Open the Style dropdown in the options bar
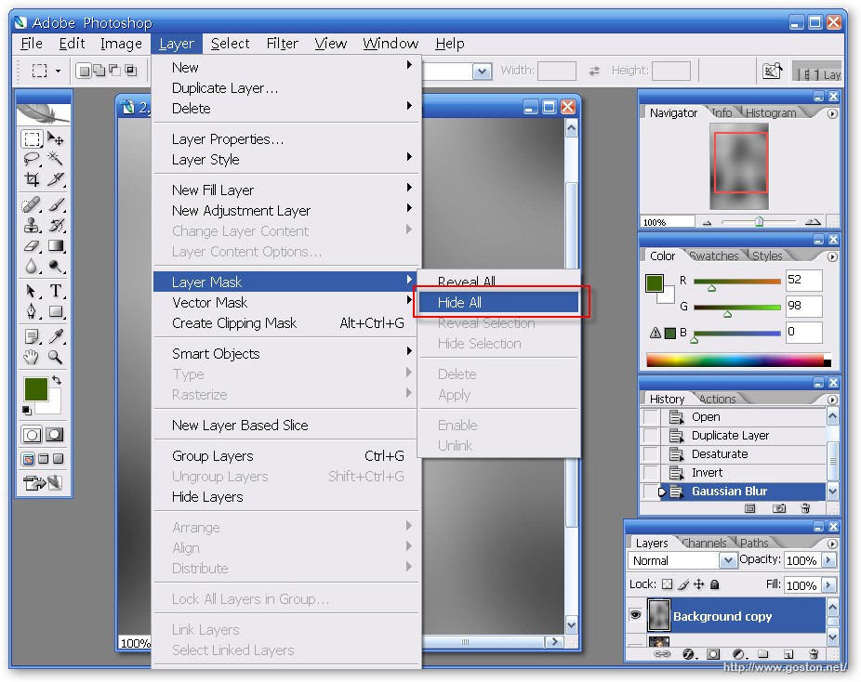The height and width of the screenshot is (682, 861). (482, 72)
